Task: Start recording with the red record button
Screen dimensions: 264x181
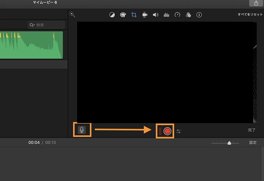Action: [167, 131]
